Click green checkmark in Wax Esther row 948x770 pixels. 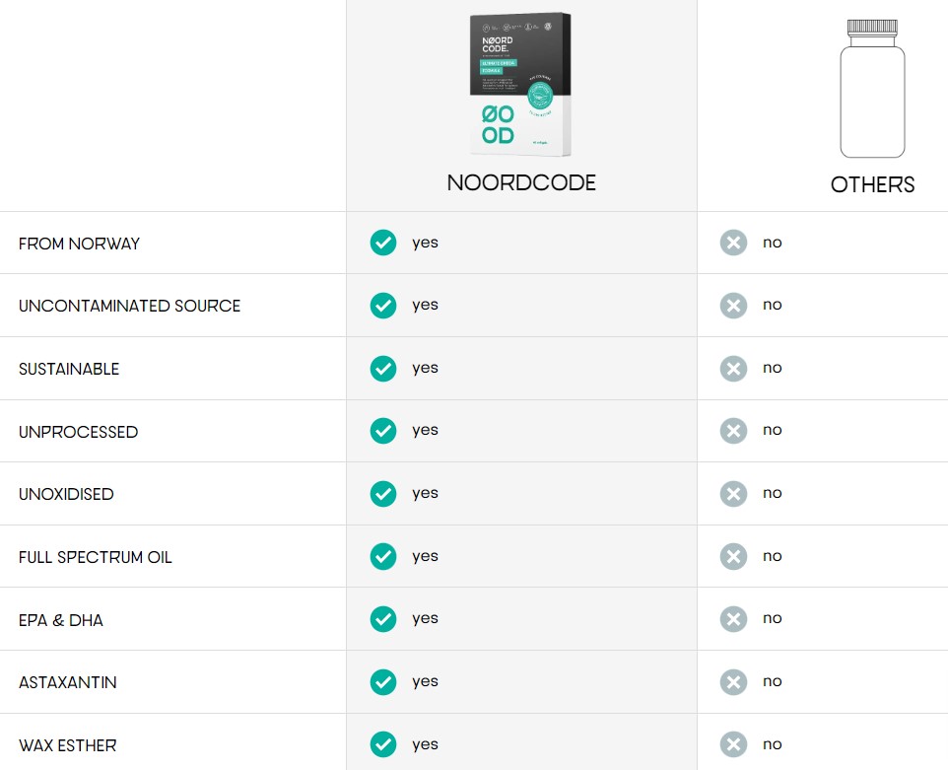coord(383,744)
